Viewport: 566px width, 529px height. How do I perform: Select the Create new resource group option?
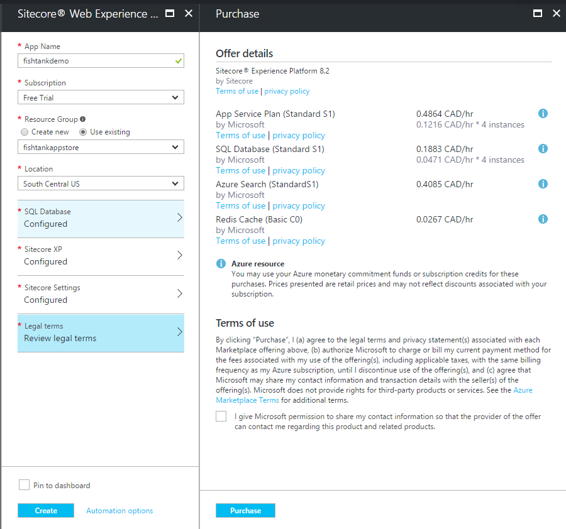coord(25,132)
